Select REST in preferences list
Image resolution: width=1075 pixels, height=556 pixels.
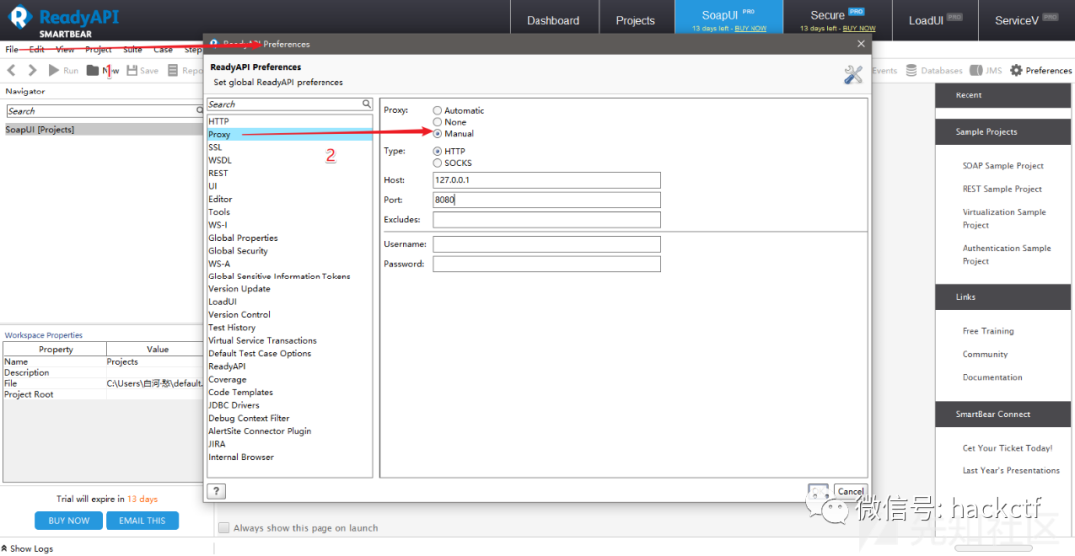click(x=290, y=173)
